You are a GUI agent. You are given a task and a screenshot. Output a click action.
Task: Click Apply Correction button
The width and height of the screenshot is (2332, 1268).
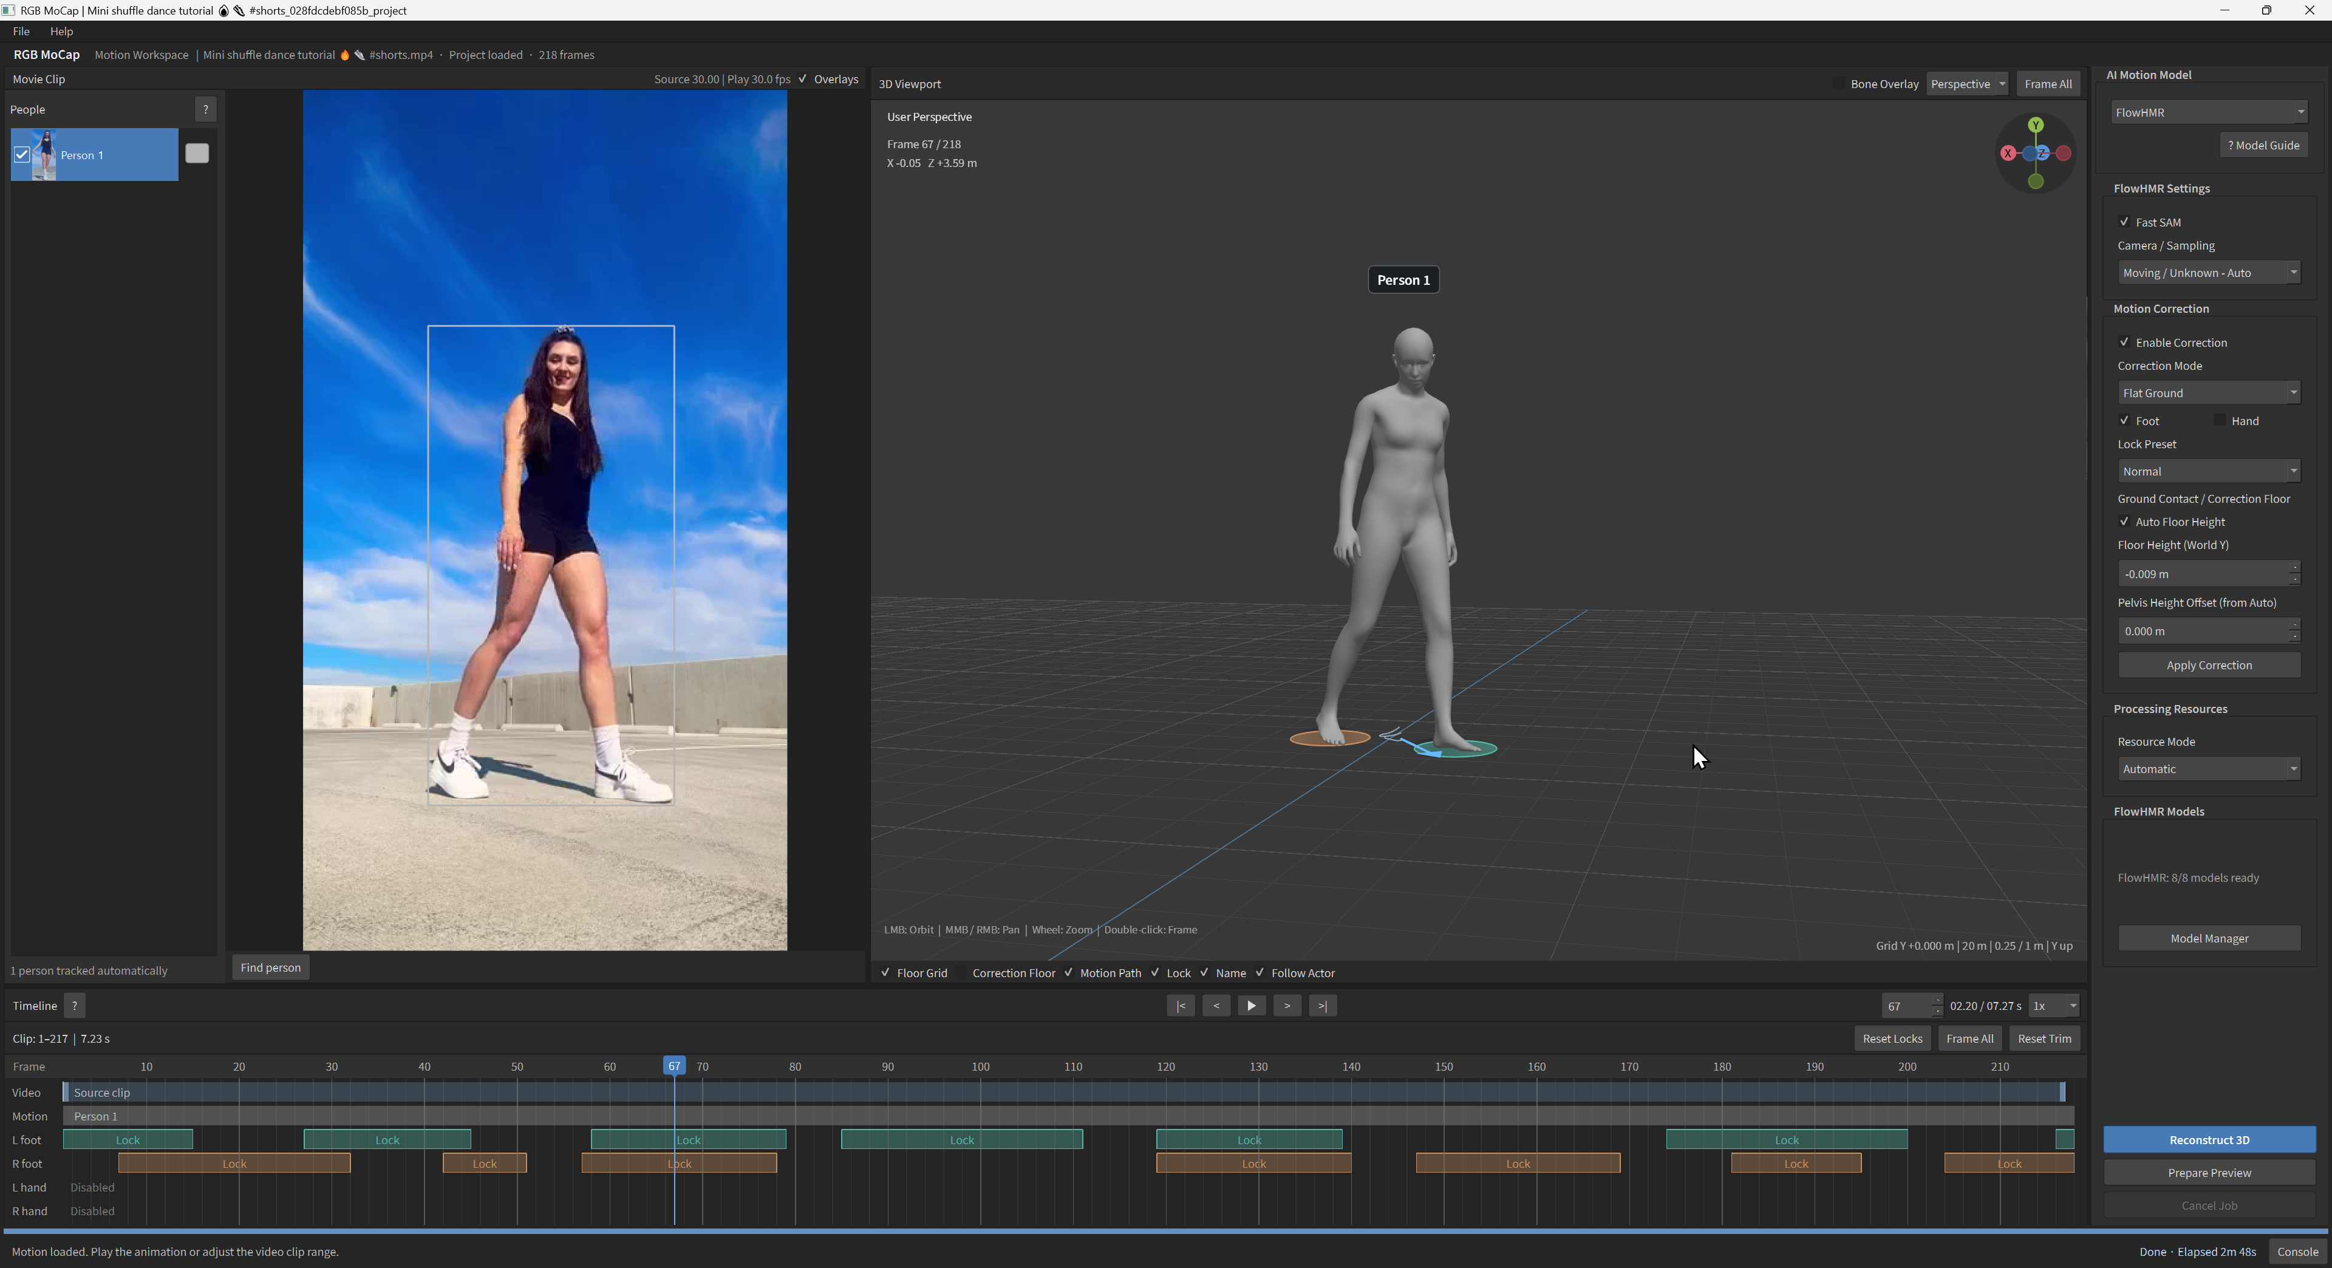pyautogui.click(x=2209, y=665)
